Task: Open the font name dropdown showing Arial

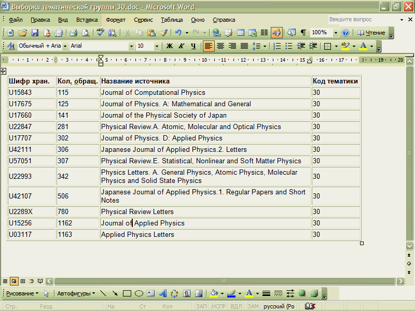Action: [131, 46]
